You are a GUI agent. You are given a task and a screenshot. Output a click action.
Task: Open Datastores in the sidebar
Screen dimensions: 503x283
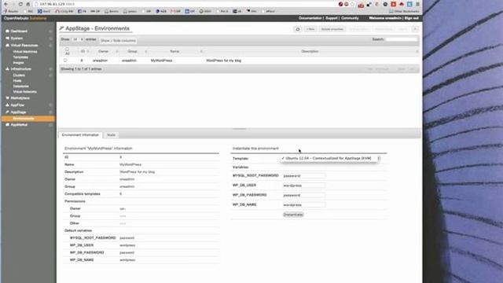[21, 86]
